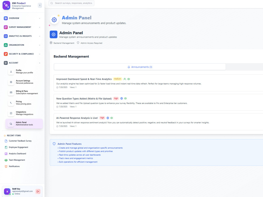The height and width of the screenshot is (197, 263).
Task: Open Billing & Plans menu item
Action: pyautogui.click(x=24, y=93)
